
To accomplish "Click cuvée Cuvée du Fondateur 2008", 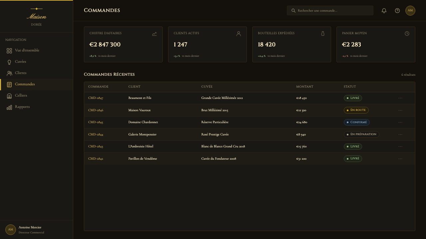I will (219, 159).
